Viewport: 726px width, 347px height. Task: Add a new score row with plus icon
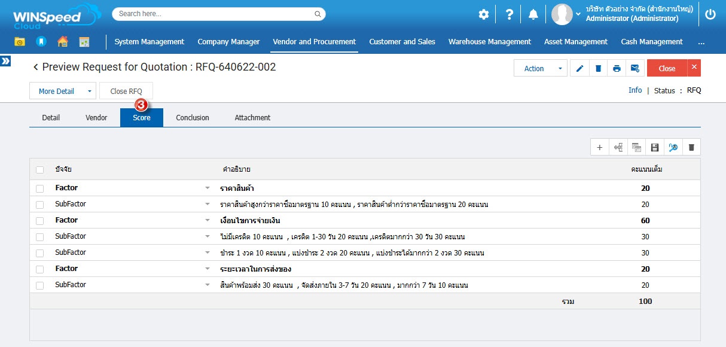click(x=599, y=147)
